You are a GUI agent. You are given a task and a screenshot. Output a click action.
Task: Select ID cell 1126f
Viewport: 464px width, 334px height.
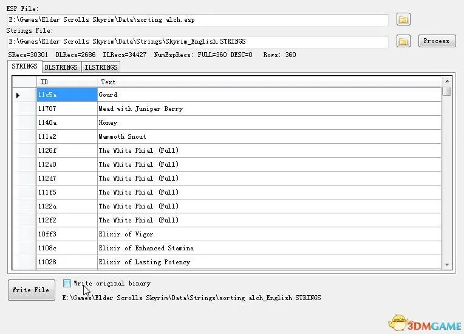[67, 150]
